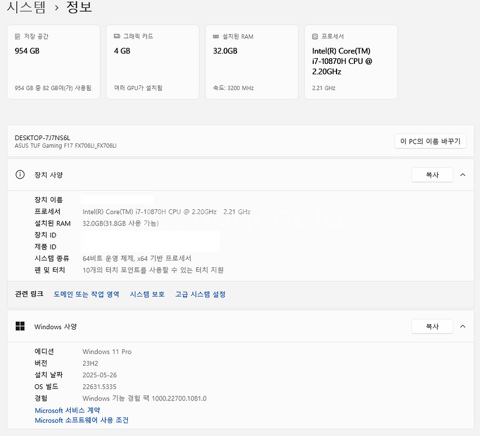Open the 설치된 RAM 32.0GB card
This screenshot has height=436, width=480.
(252, 62)
